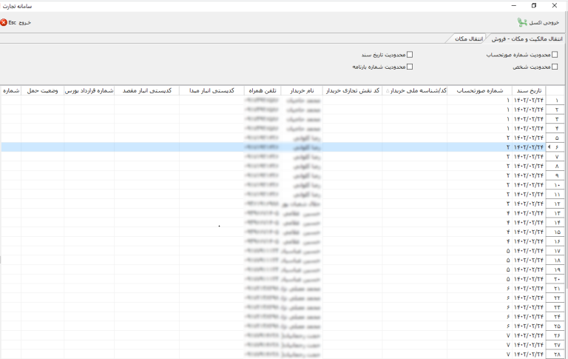Viewport: 568px width, 359px height.
Task: Enable محدودیت شخص checkbox
Action: click(555, 67)
